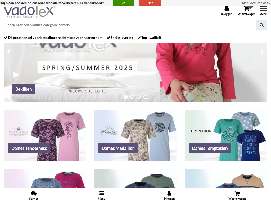Focus the product search input field
Screen dimensions: 271x203
(130, 25)
